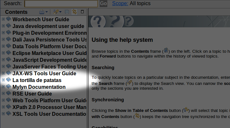The height and width of the screenshot is (128, 230).
Task: Click the print topics printer icon
Action: 42,12
